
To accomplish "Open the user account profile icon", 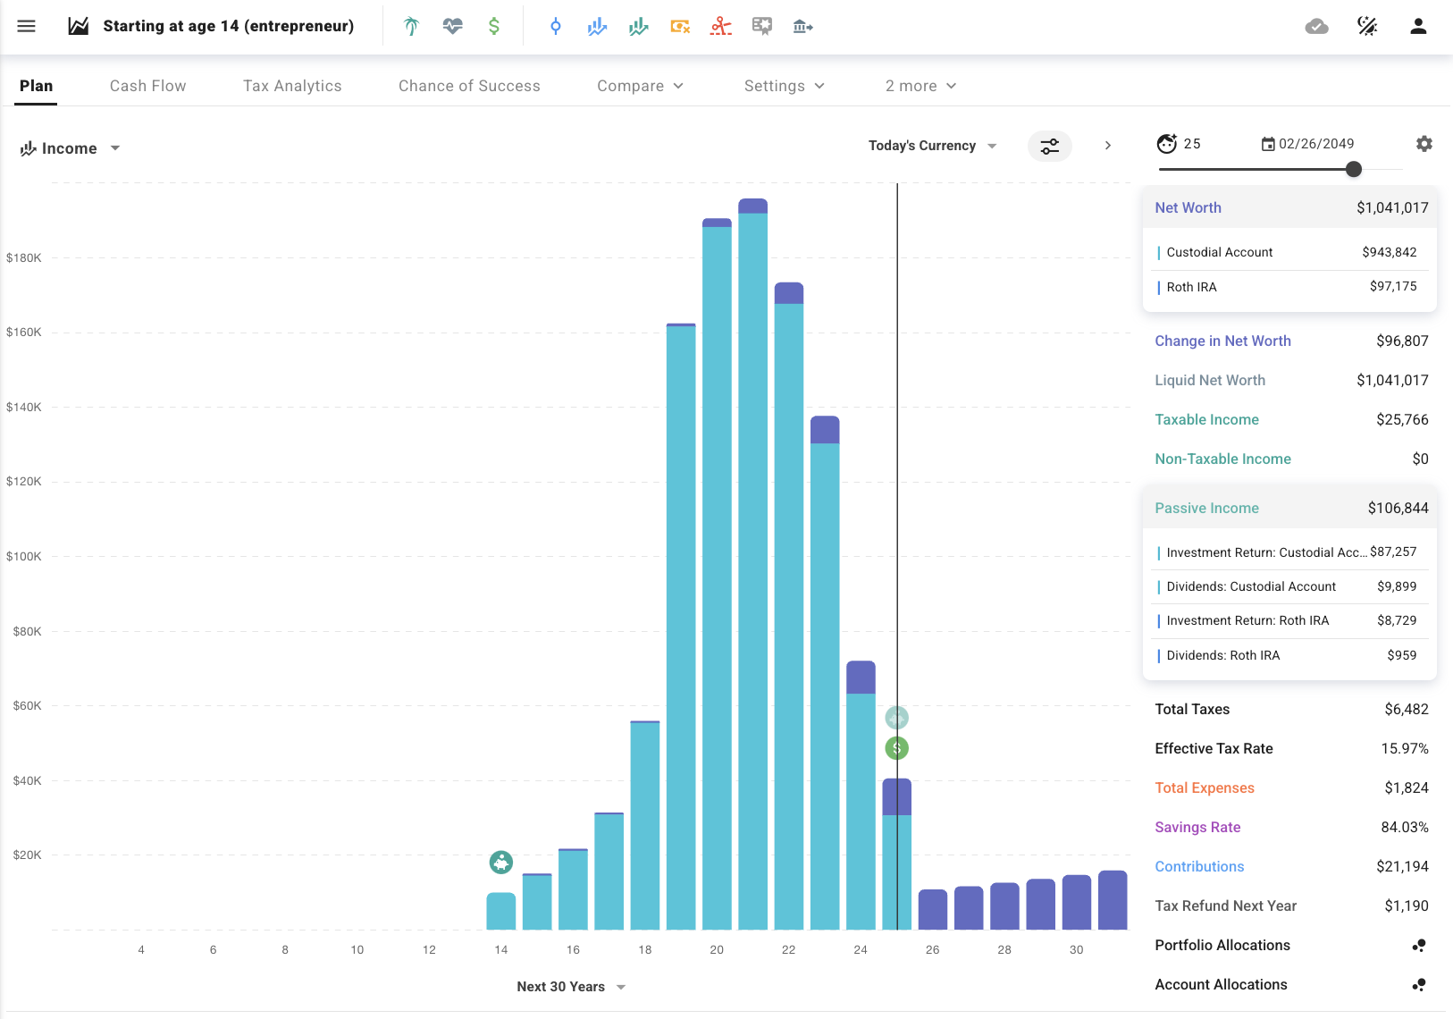I will [1418, 27].
